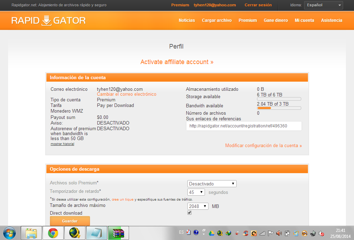Click the ES language indicator in the tray

pos(181,232)
